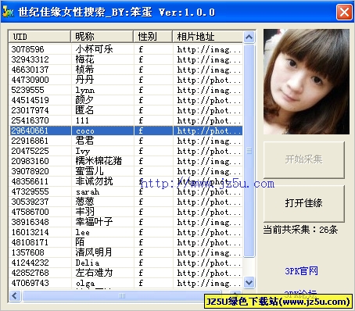The height and width of the screenshot is (311, 355).
Task: Click the list's scroll down arrow
Action: click(x=249, y=282)
